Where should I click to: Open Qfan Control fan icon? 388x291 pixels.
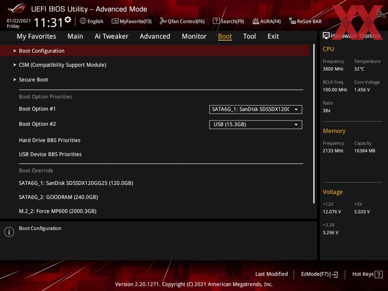point(163,21)
